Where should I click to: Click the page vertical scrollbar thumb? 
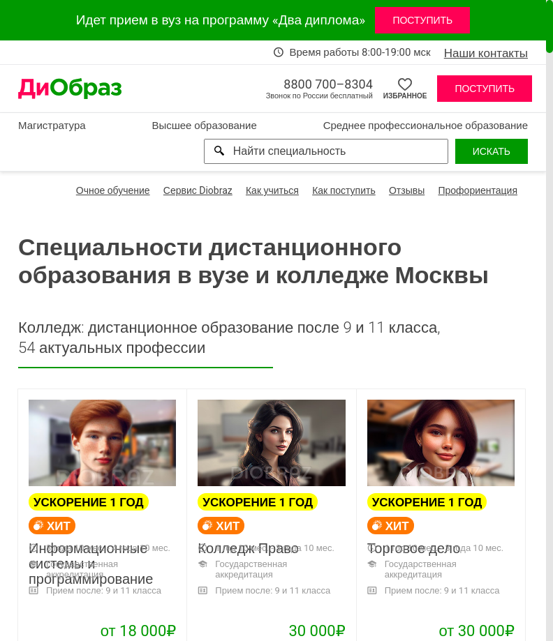click(550, 27)
